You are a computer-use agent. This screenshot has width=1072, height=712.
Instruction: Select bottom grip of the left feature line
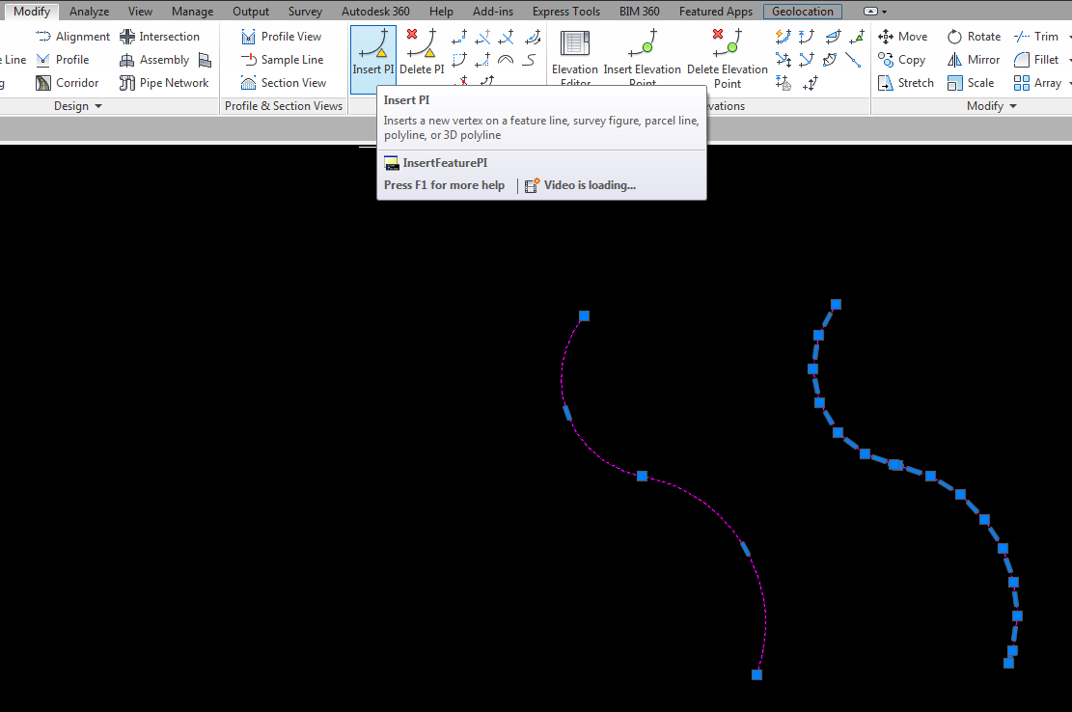coord(756,674)
